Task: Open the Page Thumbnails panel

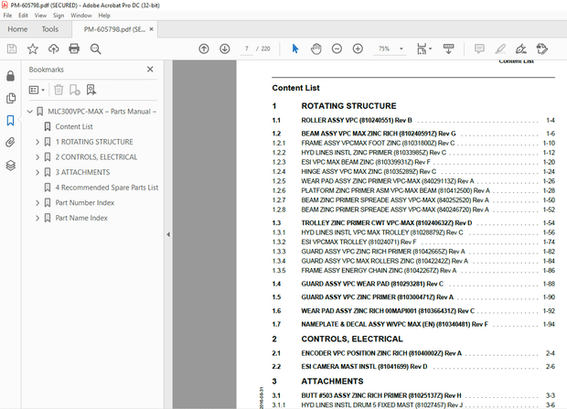Action: point(10,98)
